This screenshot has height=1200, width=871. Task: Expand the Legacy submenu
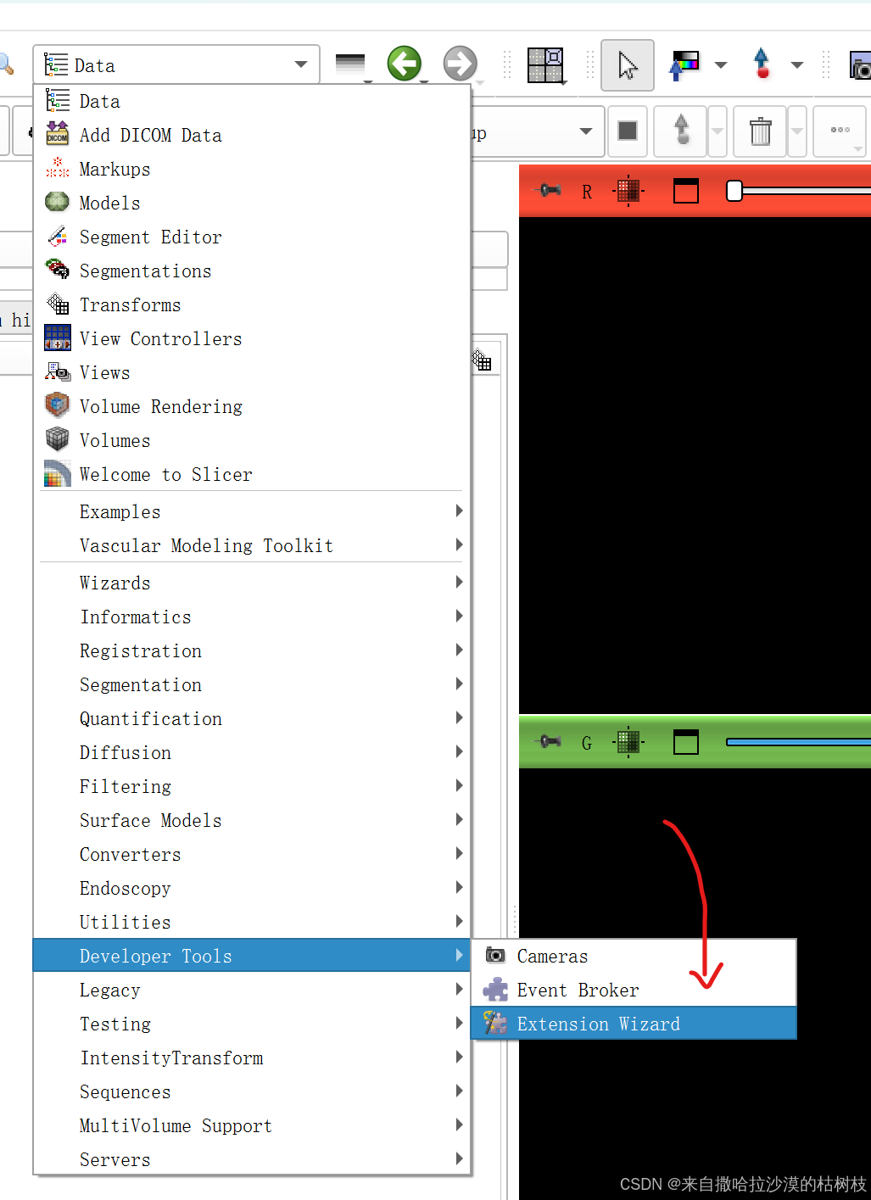point(252,990)
